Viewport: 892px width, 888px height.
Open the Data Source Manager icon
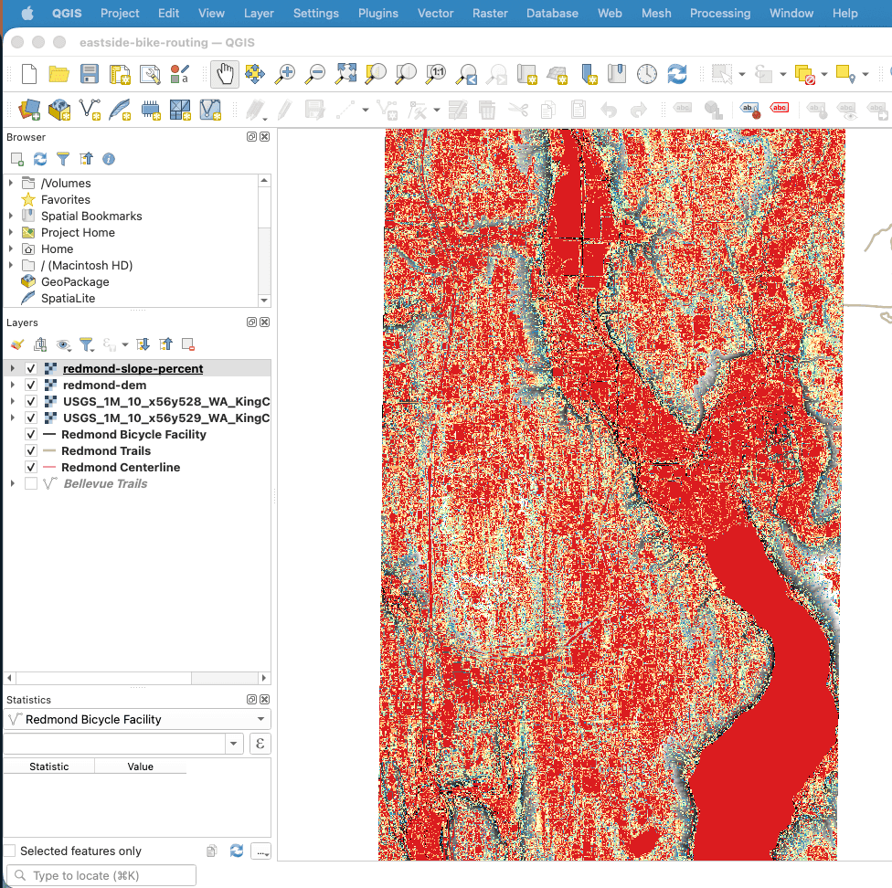click(x=29, y=110)
